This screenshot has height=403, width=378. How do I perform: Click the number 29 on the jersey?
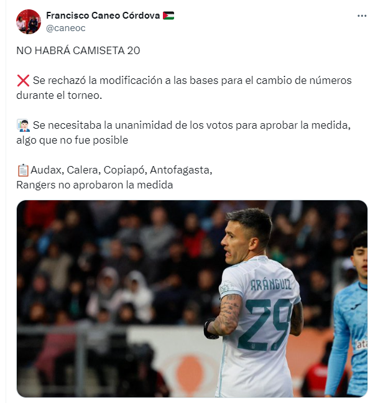pos(265,325)
